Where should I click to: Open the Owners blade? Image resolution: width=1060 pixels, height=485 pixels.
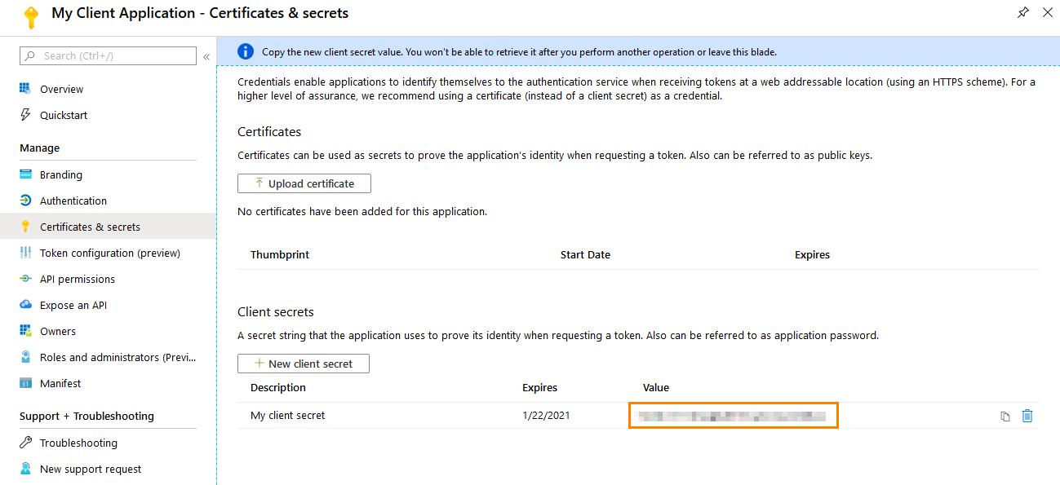60,331
